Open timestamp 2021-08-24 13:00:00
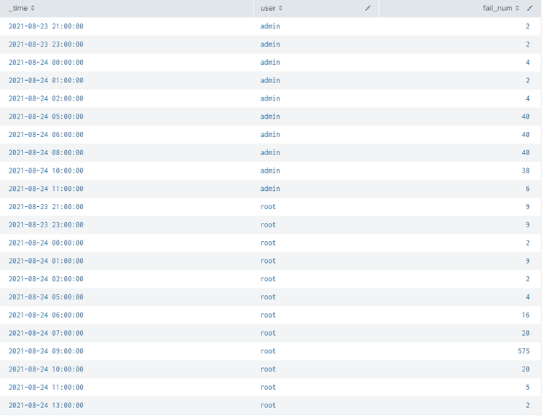 click(46, 405)
